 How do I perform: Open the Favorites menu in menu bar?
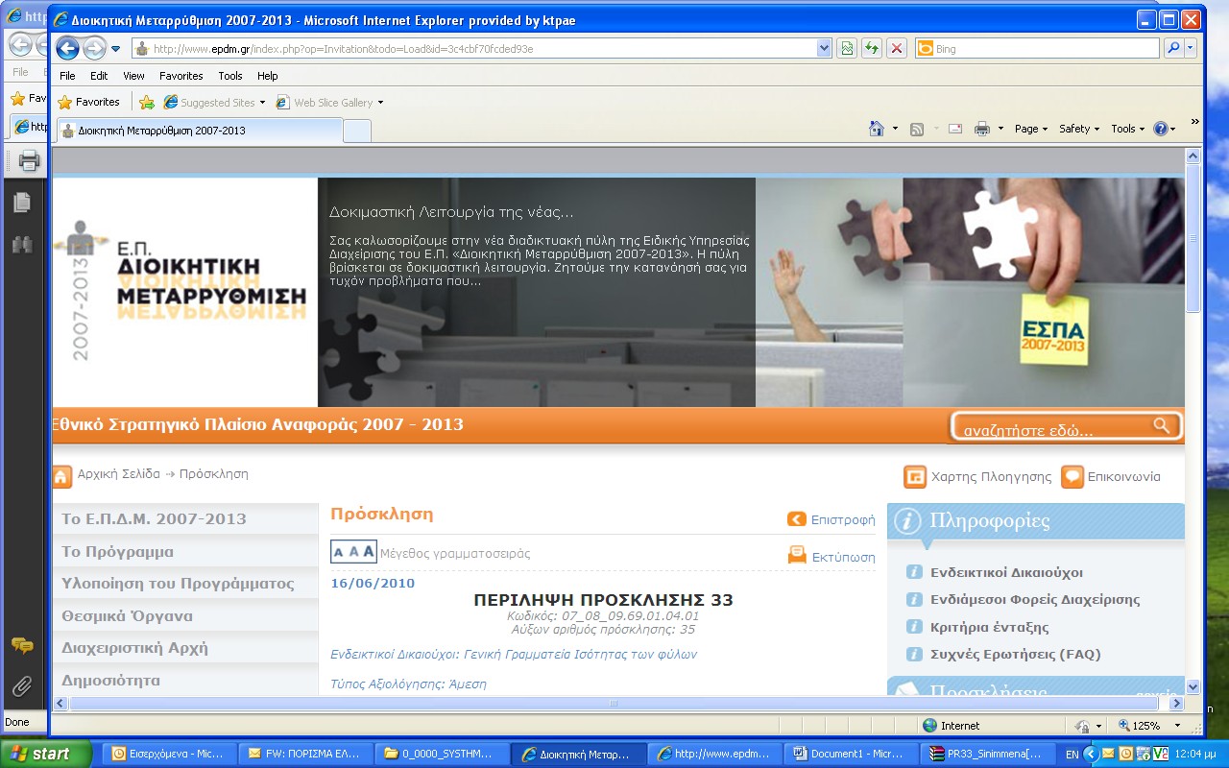coord(181,76)
